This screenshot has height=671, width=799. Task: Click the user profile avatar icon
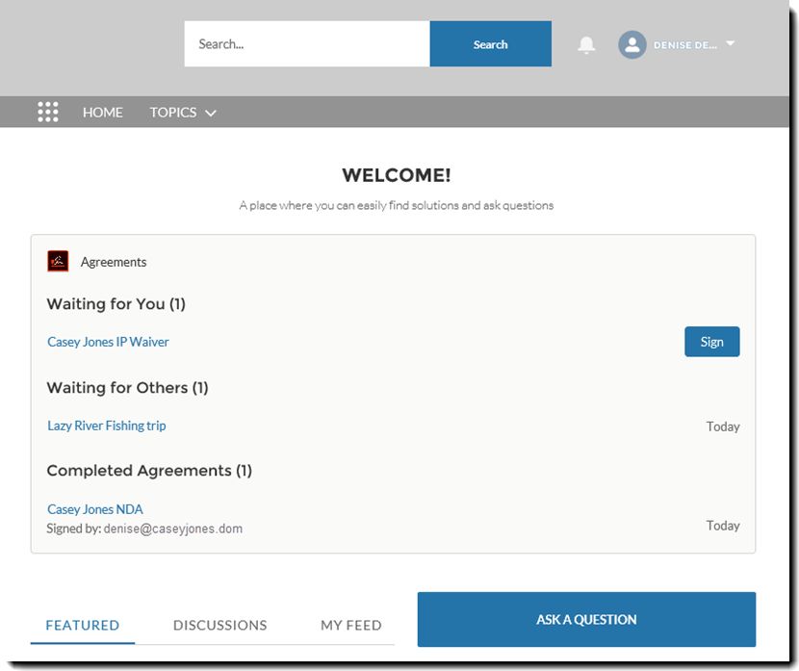(631, 45)
